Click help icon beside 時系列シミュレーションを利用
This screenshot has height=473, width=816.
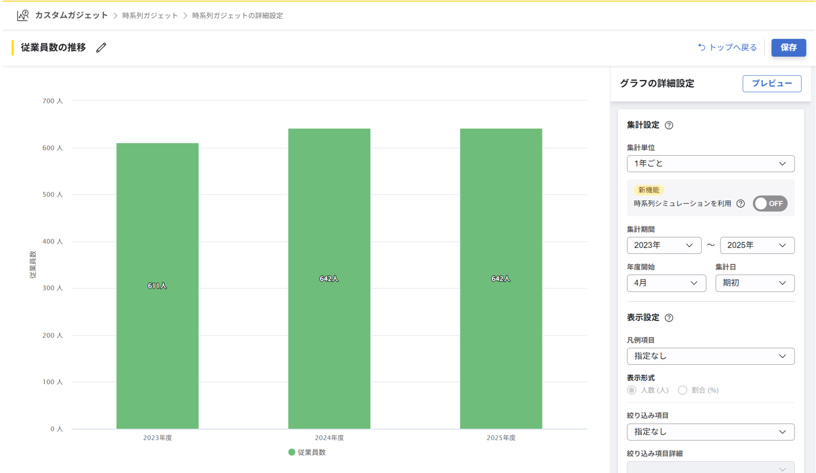click(740, 204)
